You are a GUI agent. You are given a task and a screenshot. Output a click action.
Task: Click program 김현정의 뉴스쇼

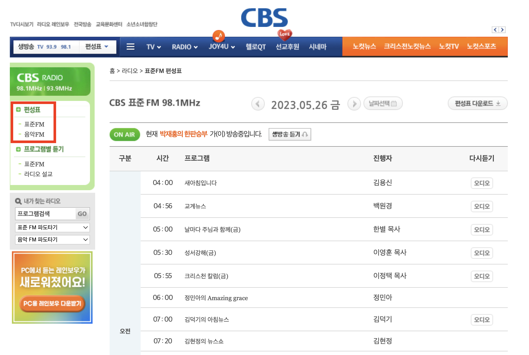tap(204, 341)
